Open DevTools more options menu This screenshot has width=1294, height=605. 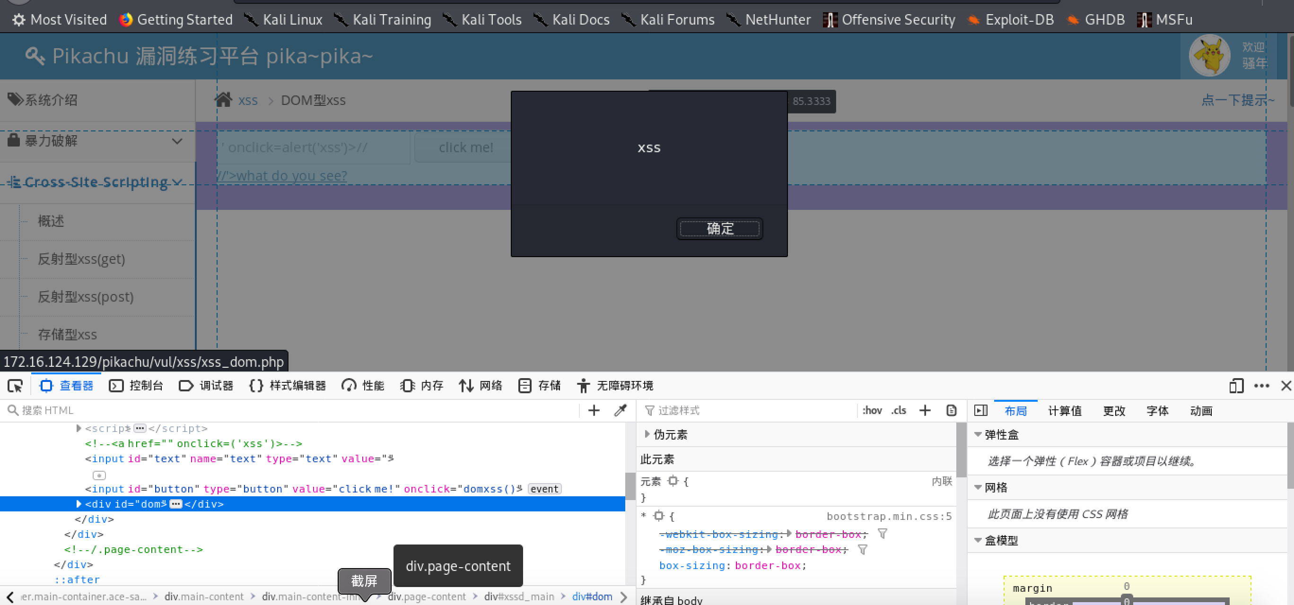click(x=1262, y=386)
